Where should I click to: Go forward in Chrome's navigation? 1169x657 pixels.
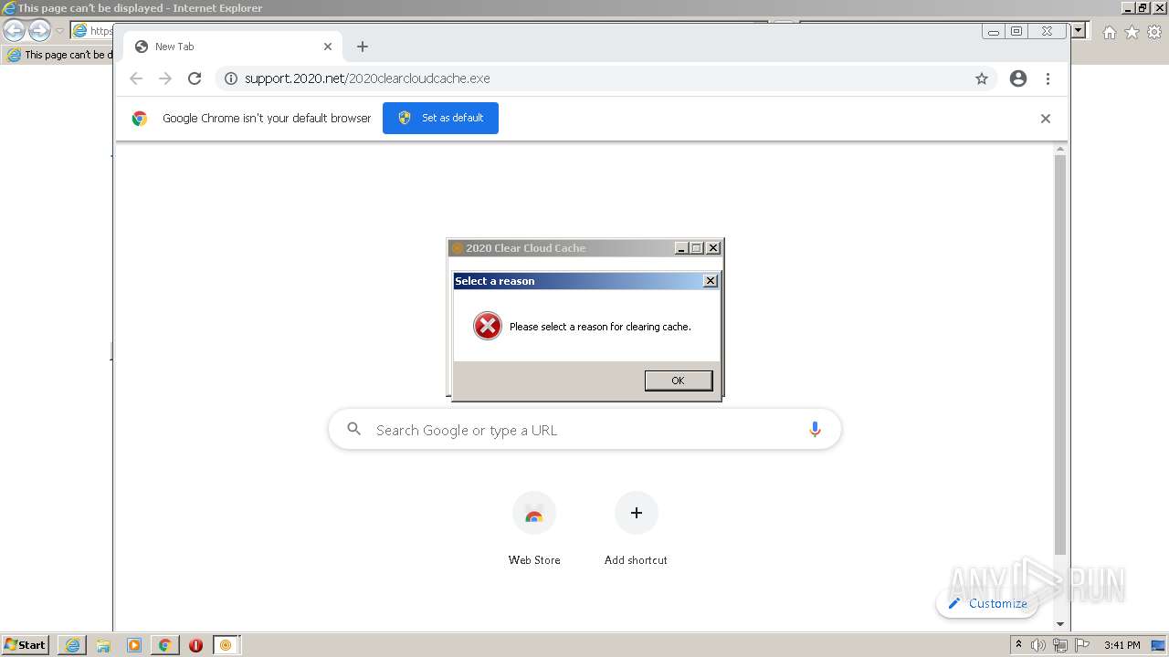point(165,78)
